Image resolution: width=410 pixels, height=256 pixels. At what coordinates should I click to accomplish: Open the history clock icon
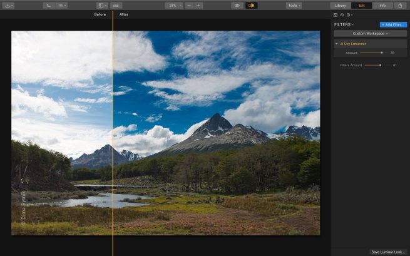coord(349,14)
